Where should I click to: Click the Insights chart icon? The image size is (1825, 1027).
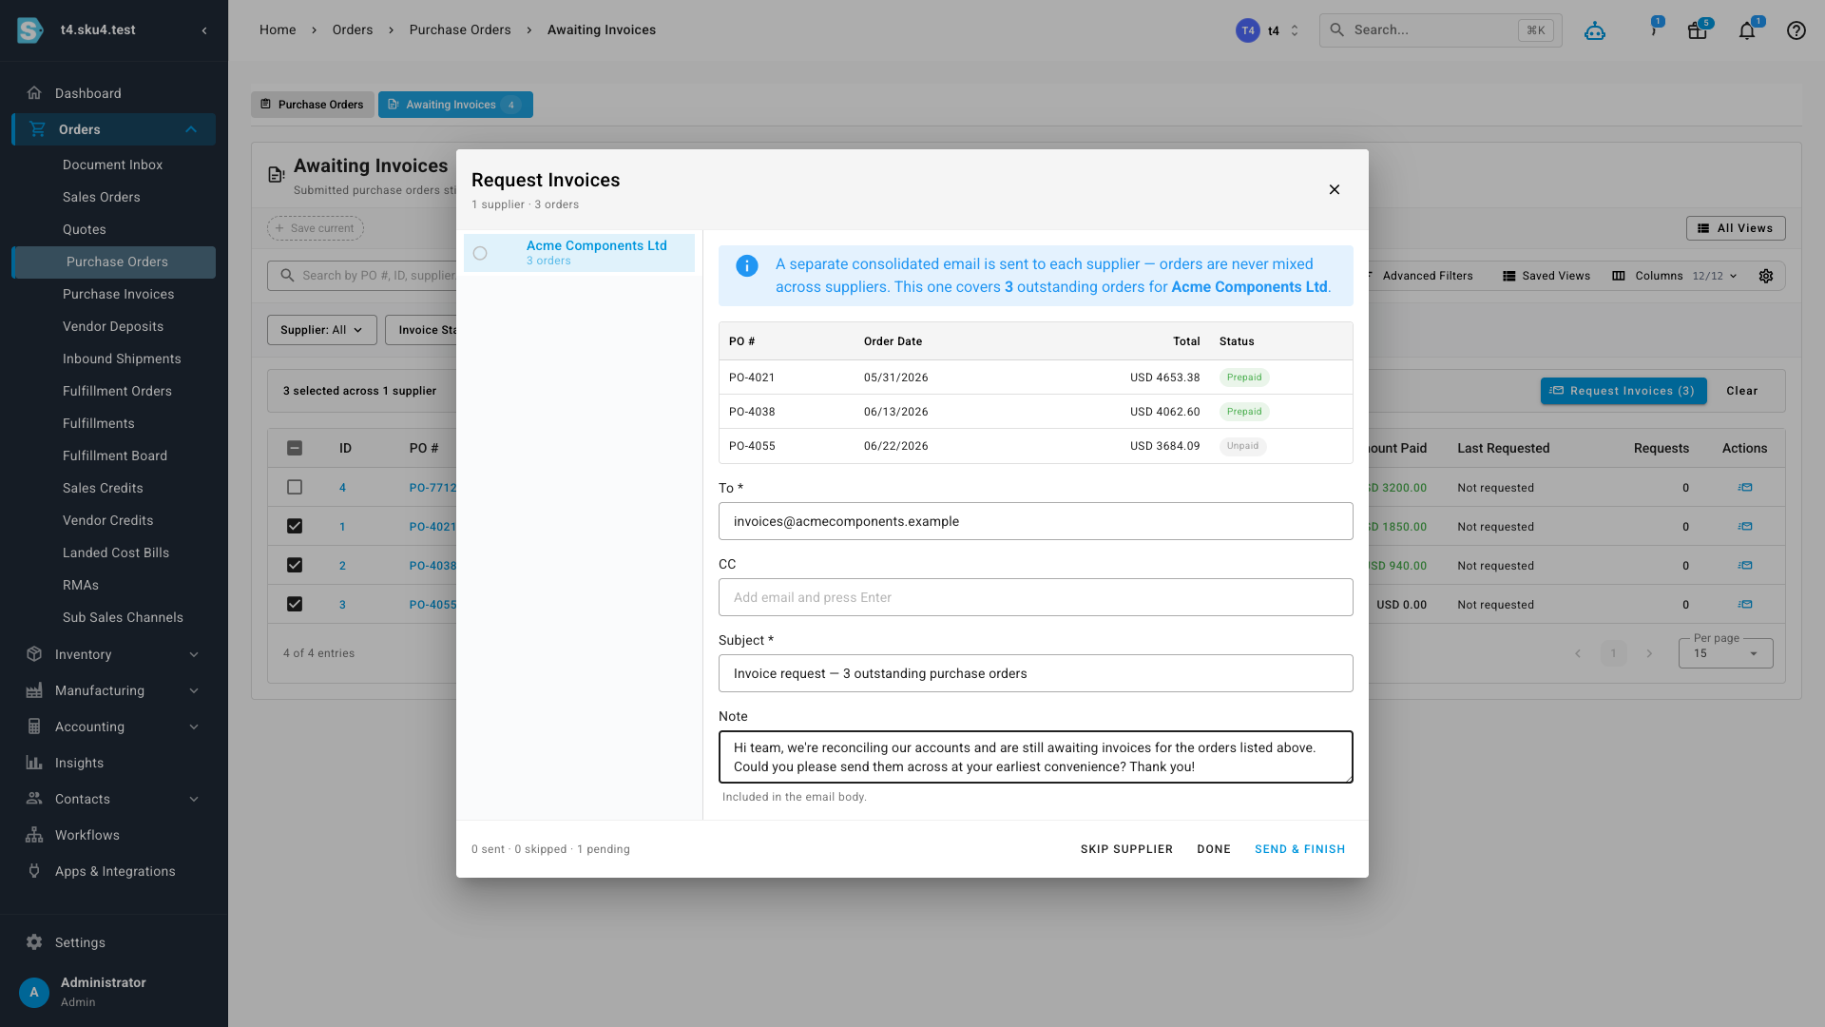34,763
